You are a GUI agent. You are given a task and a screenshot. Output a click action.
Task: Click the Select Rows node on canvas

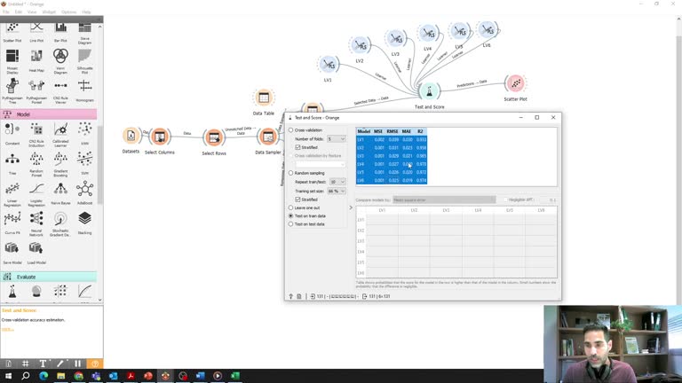[213, 137]
